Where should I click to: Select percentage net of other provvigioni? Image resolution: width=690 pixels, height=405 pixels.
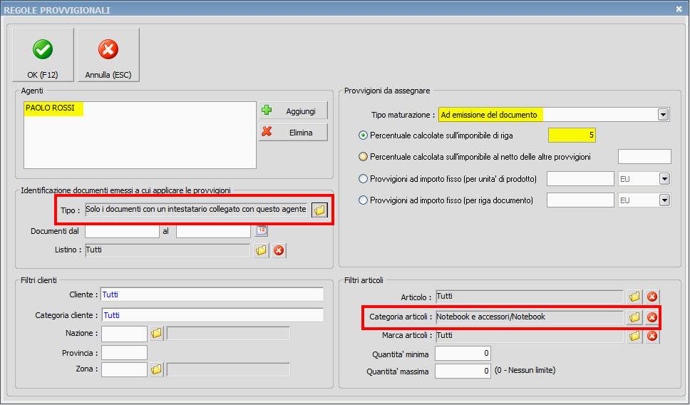tap(364, 157)
